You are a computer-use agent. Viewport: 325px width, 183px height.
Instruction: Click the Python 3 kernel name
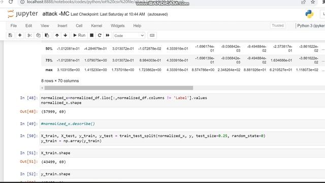click(x=311, y=26)
